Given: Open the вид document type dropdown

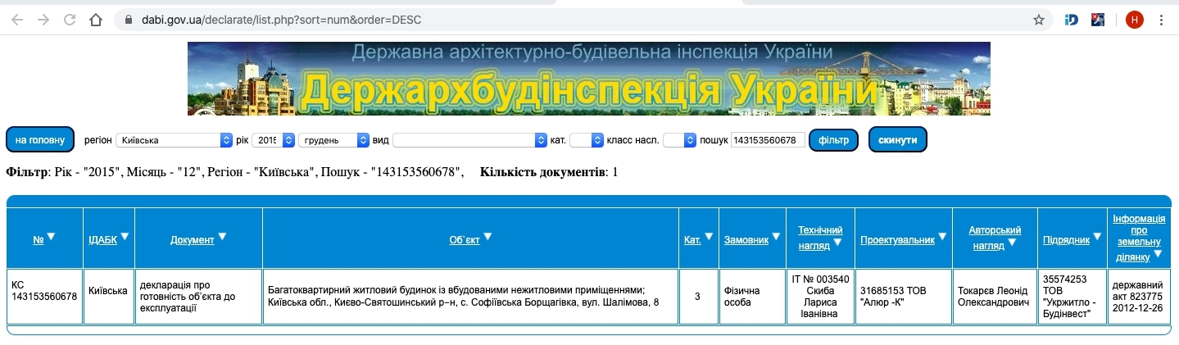Looking at the screenshot, I should pyautogui.click(x=469, y=140).
